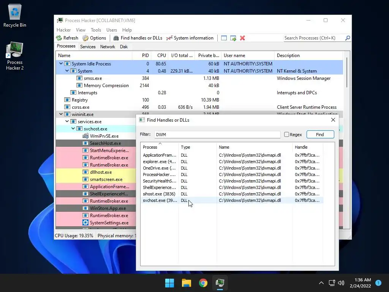Screen dimensions: 389x292
Task: Click the smss.exe process icon
Action: pos(79,78)
